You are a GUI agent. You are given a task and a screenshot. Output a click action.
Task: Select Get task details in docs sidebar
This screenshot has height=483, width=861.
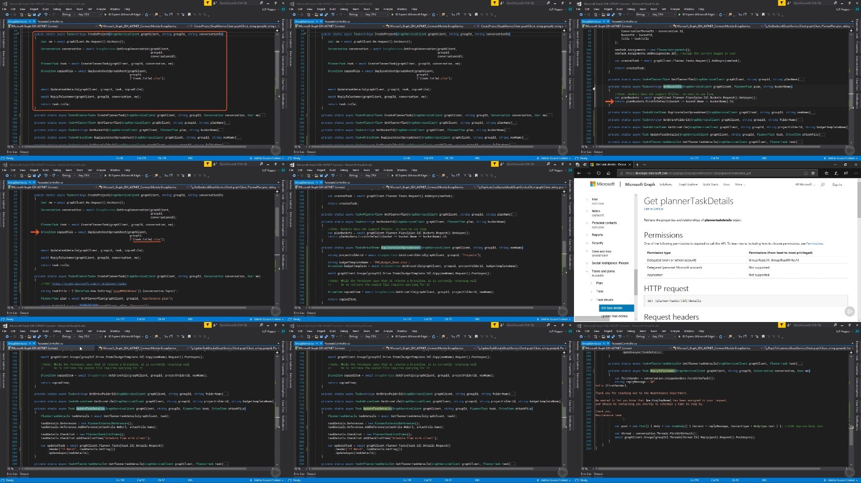[617, 308]
